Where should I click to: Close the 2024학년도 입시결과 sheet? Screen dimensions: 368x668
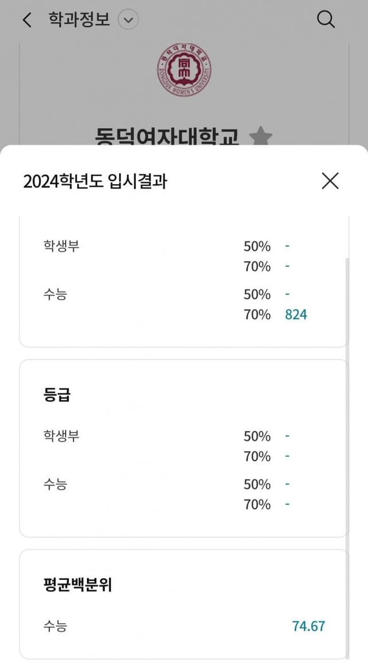330,181
